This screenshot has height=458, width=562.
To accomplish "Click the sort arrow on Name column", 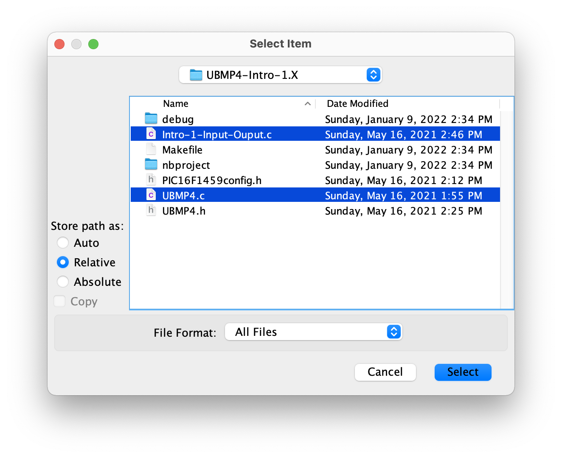I will [307, 103].
